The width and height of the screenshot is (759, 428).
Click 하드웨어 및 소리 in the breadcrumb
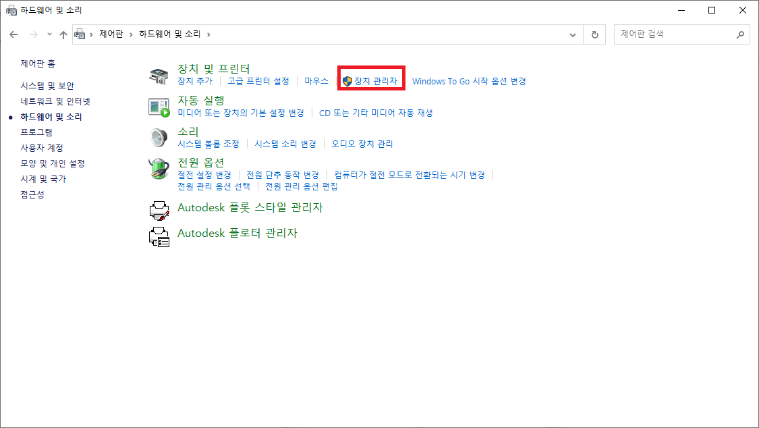170,34
